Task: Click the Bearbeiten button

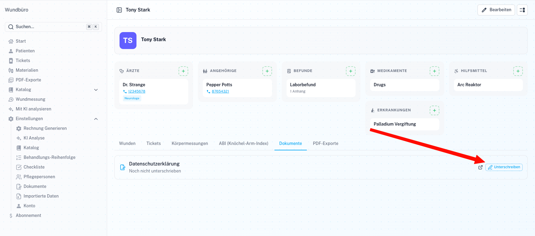Action: pyautogui.click(x=496, y=10)
